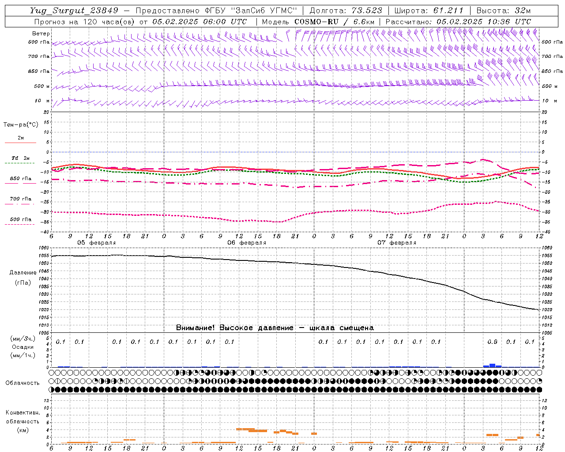The image size is (565, 452).
Task: Select the latitude value Широта: 61.211
Action: pos(429,11)
